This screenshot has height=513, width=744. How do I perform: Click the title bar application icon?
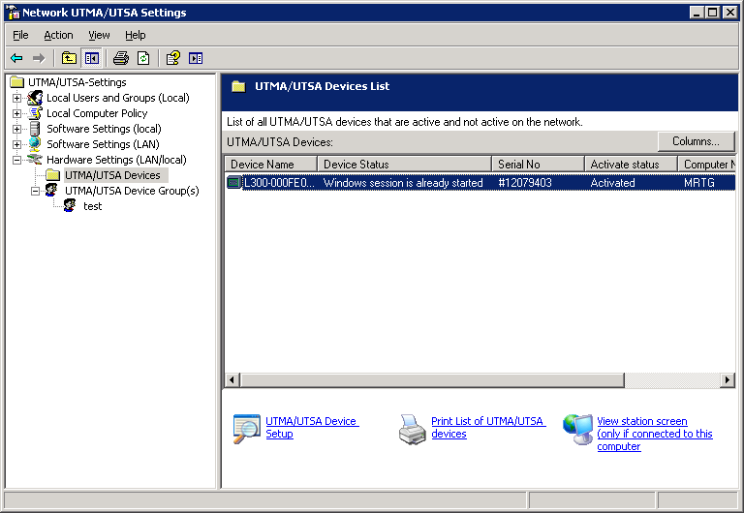coord(13,13)
